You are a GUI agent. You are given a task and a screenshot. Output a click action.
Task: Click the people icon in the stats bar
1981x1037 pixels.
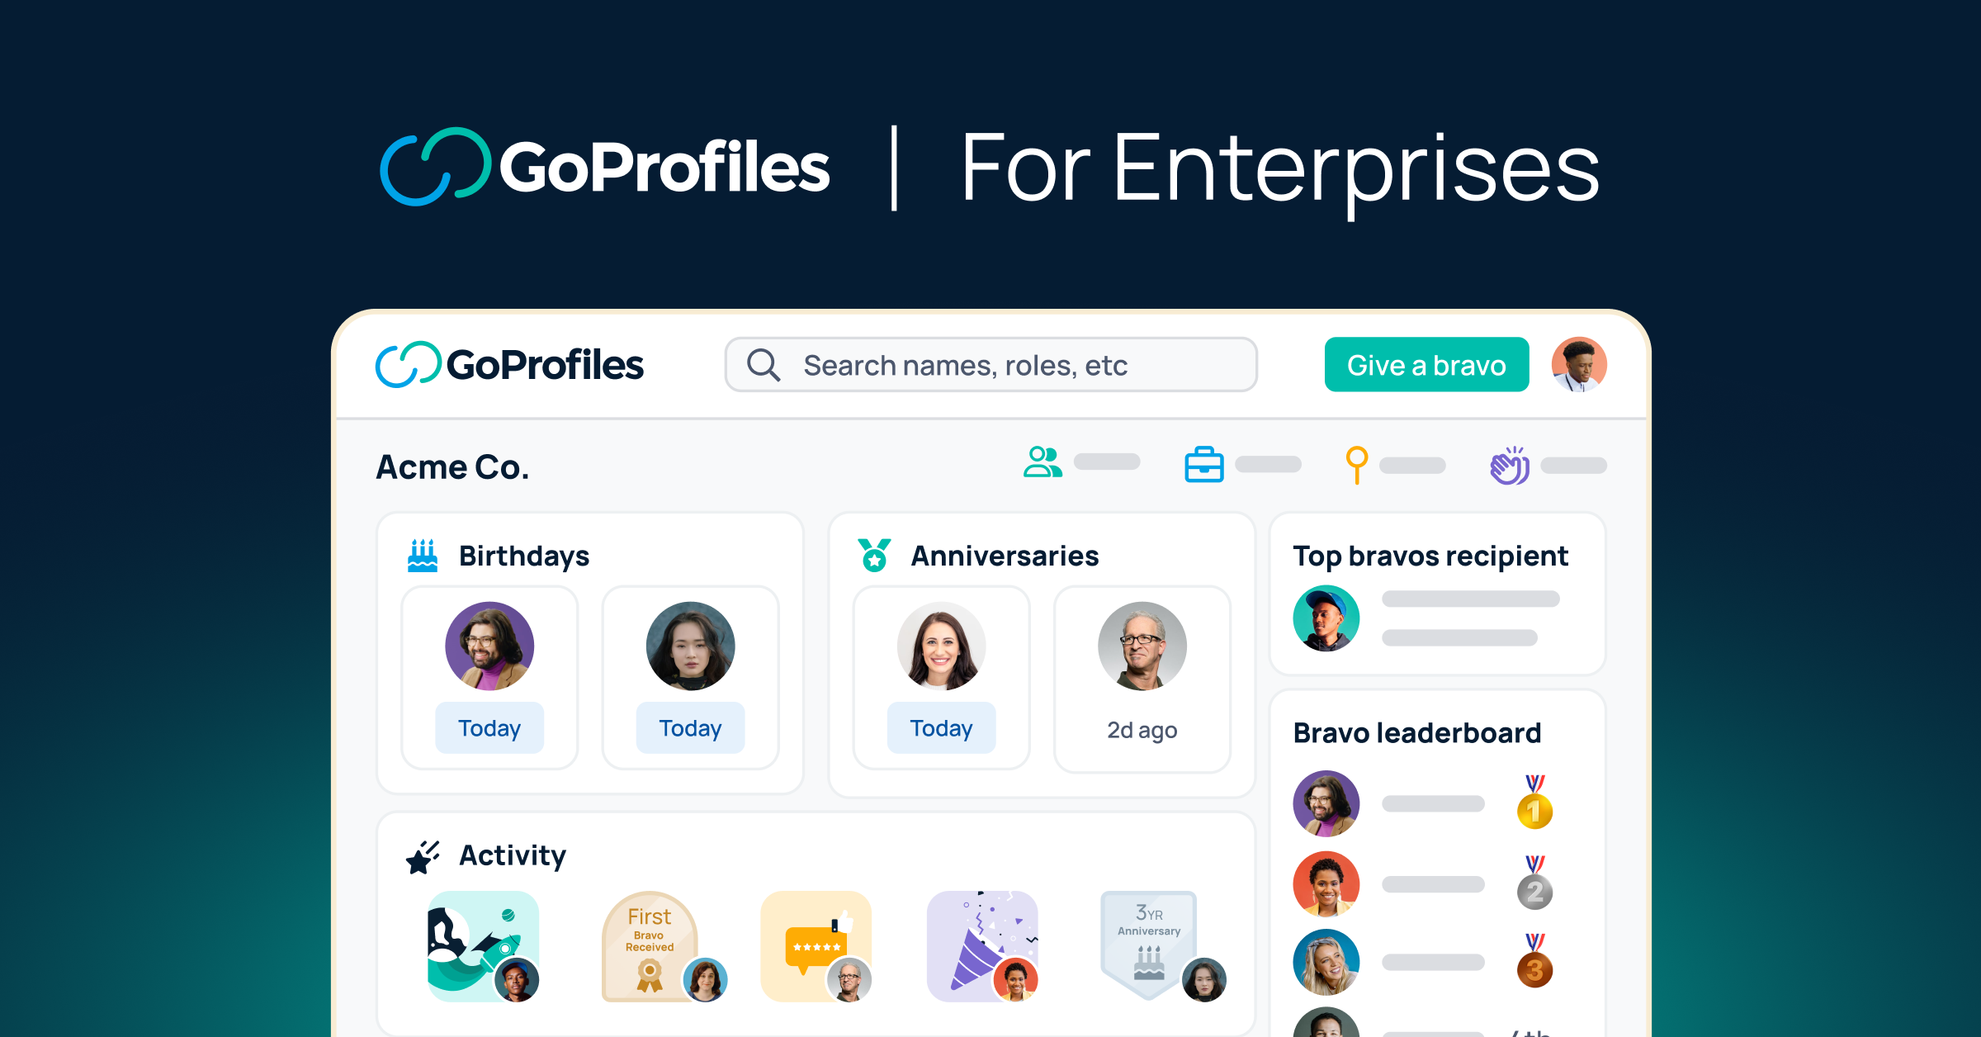click(x=1042, y=463)
